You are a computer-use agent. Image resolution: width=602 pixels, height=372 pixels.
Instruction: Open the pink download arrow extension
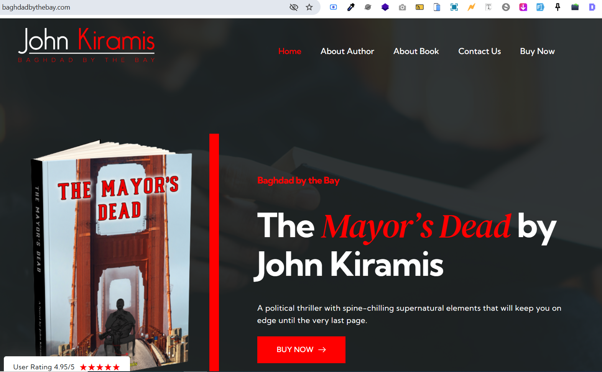523,7
